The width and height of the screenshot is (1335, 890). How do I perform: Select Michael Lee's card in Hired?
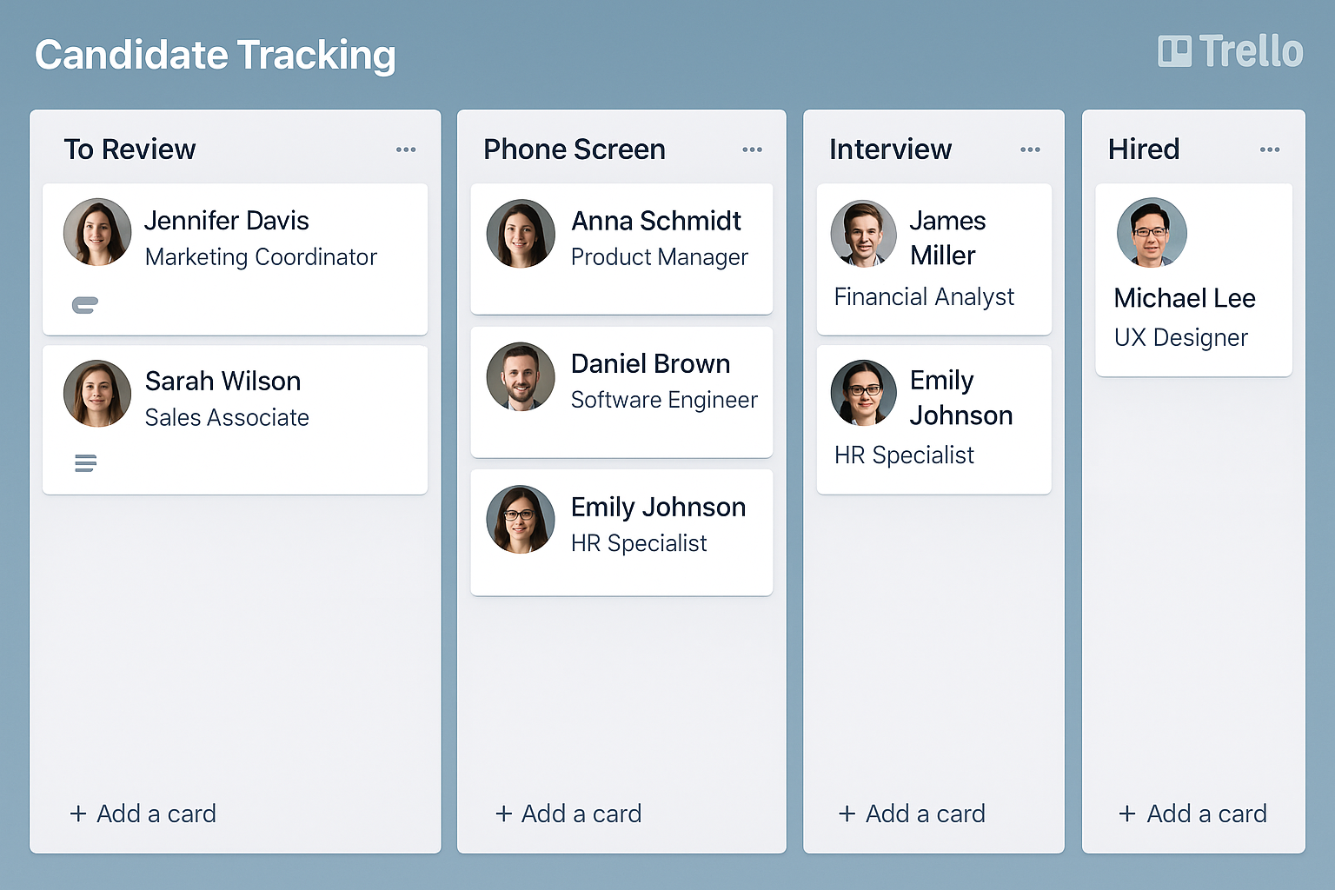click(x=1193, y=280)
